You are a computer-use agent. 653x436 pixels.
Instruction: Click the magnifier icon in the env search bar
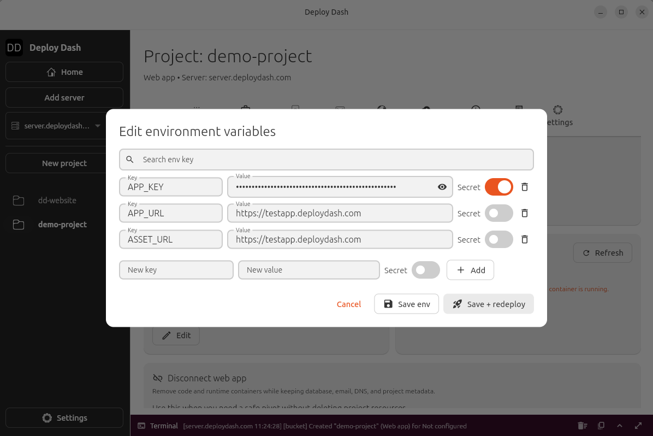(130, 159)
